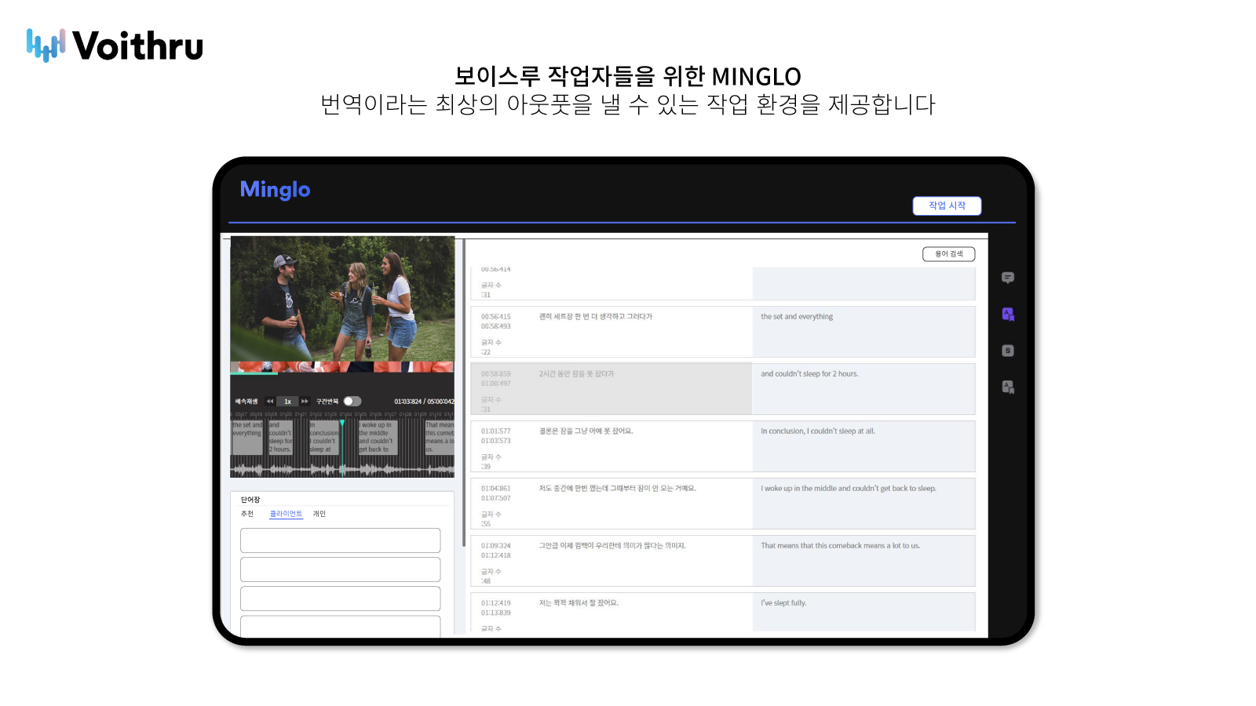Click the second empty glossary input box
This screenshot has height=706, width=1256.
tap(340, 570)
